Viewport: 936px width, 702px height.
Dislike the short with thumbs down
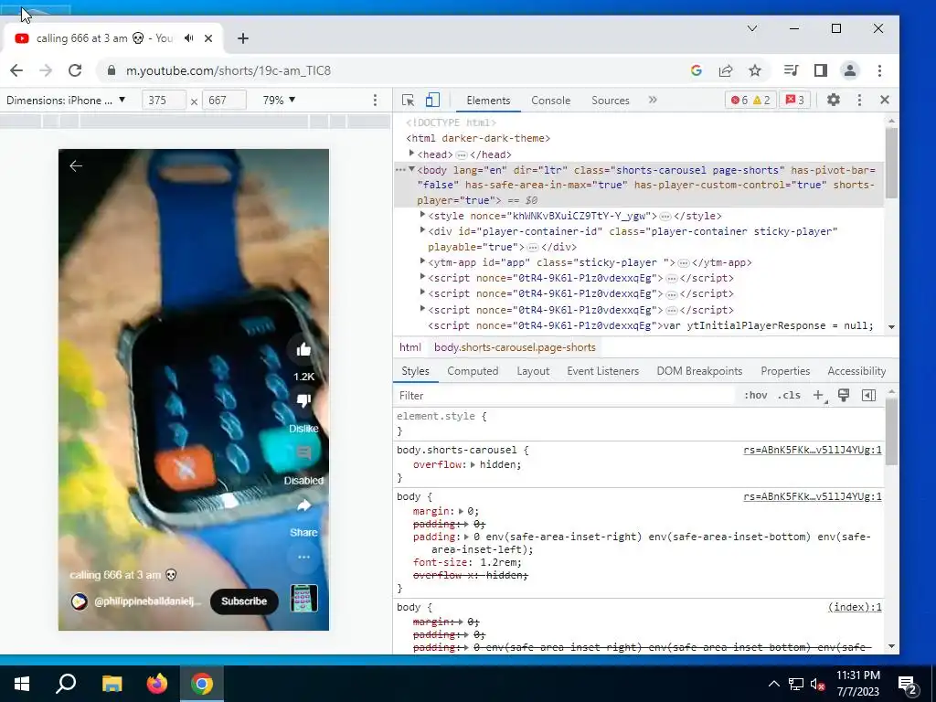[x=303, y=400]
